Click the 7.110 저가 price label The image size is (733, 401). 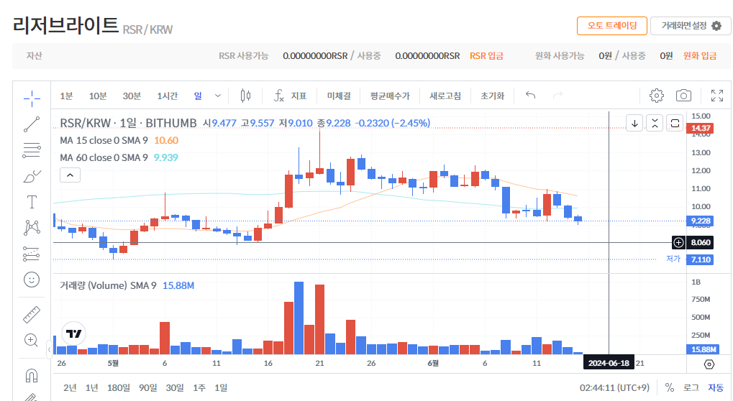point(700,259)
